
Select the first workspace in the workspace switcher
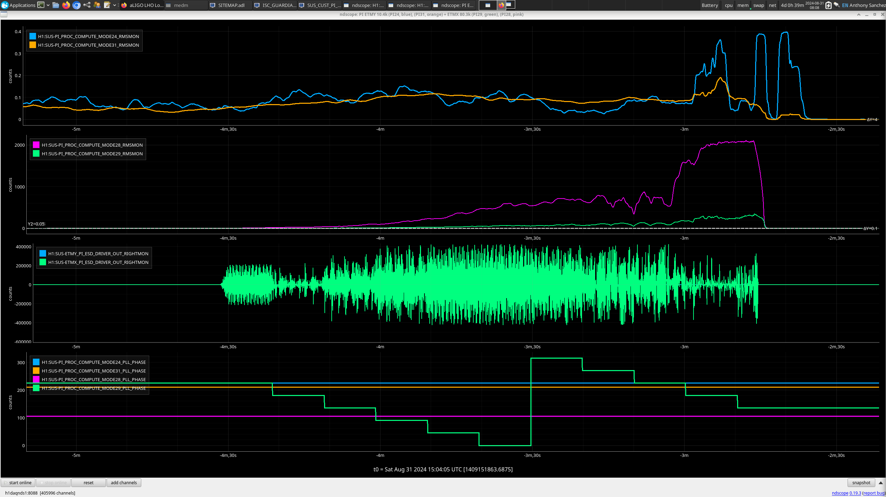(488, 5)
